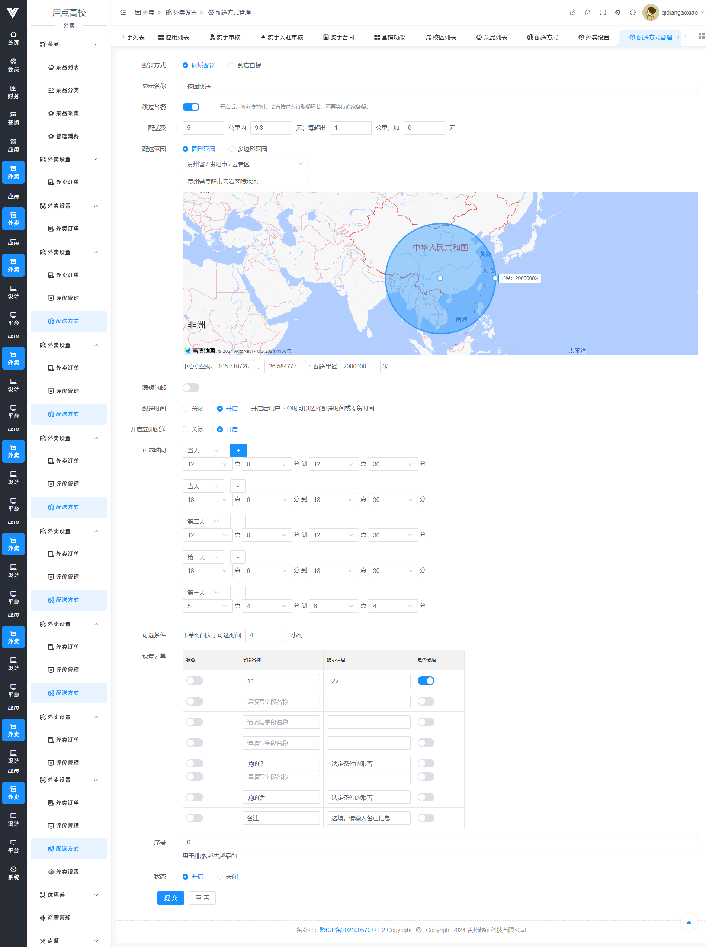Enable the 满额包邮 switch
The height and width of the screenshot is (947, 706).
(x=190, y=387)
